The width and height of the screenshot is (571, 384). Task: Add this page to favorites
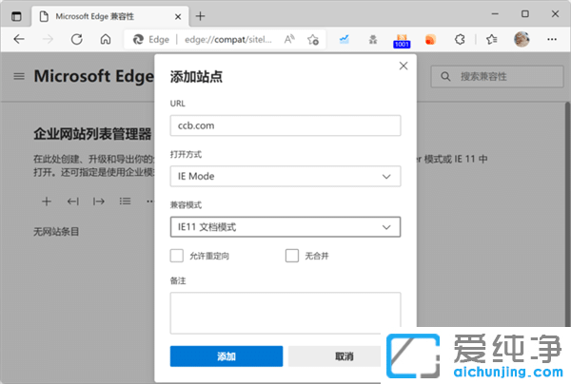tap(313, 39)
